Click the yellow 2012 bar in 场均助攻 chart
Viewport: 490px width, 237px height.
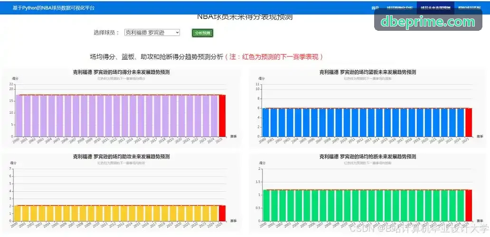tap(115, 213)
